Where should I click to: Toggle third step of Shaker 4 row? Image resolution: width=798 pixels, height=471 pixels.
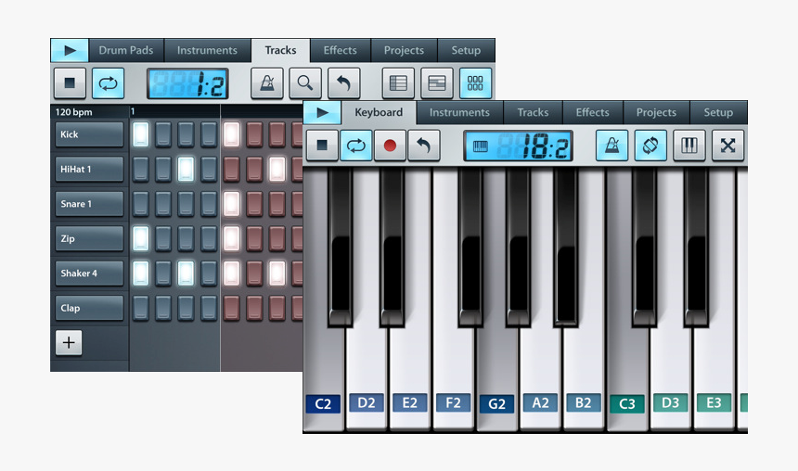(186, 274)
